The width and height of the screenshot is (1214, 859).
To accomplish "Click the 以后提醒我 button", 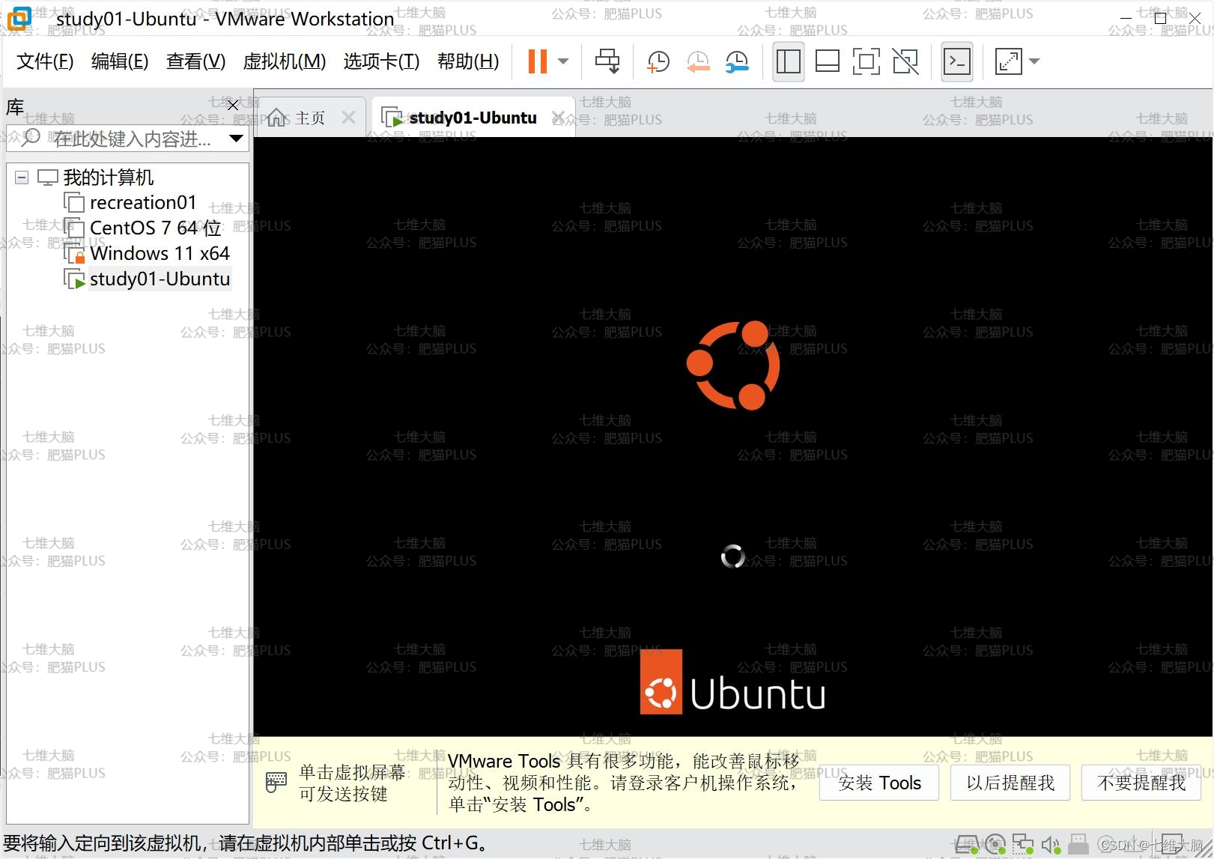I will pyautogui.click(x=1010, y=783).
